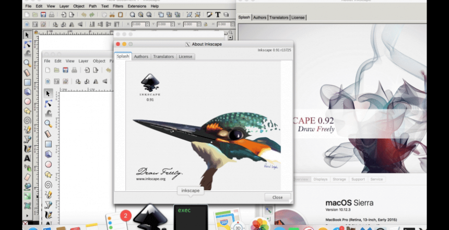This screenshot has width=449, height=230.
Task: Select the Text tool 'A' in rear Inkscape toolbox
Action: (x=28, y=158)
